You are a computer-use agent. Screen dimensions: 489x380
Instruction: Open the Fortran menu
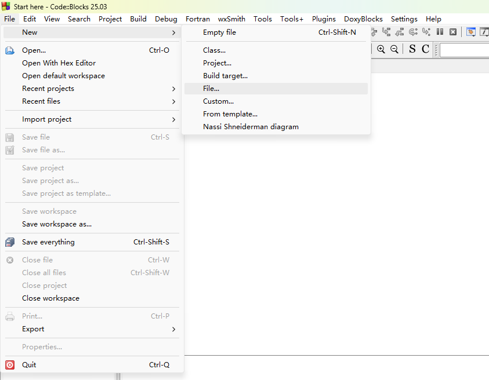(198, 19)
